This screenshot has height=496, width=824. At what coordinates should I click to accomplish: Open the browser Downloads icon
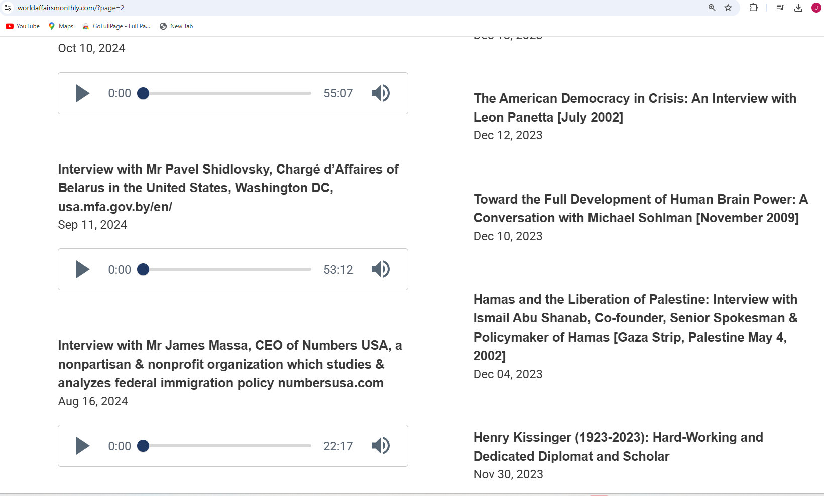tap(798, 8)
